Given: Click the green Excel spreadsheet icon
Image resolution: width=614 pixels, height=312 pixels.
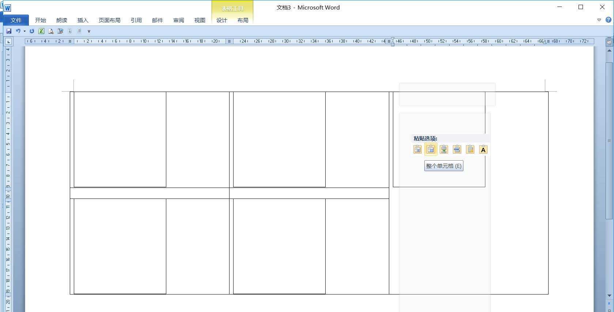Looking at the screenshot, I should point(41,31).
